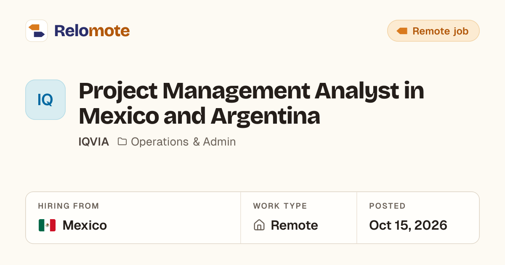Viewport: 505px width, 265px height.
Task: Click the POSTED label
Action: click(x=387, y=206)
